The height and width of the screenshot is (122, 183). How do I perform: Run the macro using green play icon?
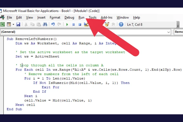(67, 24)
